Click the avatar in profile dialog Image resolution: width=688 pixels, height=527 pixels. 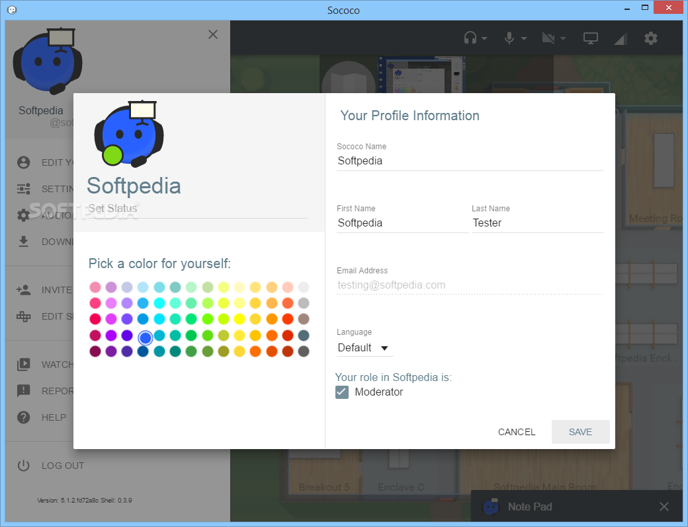(129, 133)
